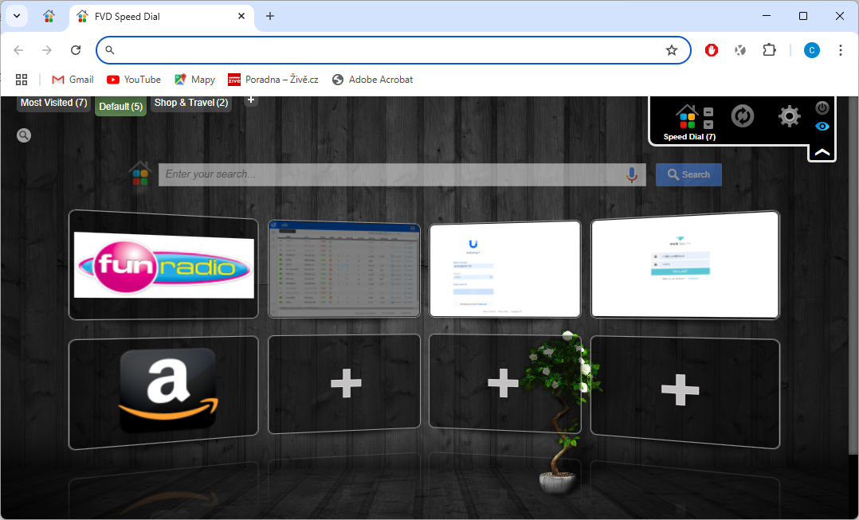Image resolution: width=859 pixels, height=520 pixels.
Task: Open the Amazon dial tile
Action: pyautogui.click(x=163, y=392)
